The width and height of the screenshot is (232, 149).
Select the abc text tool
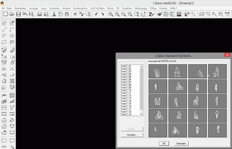pos(4,95)
